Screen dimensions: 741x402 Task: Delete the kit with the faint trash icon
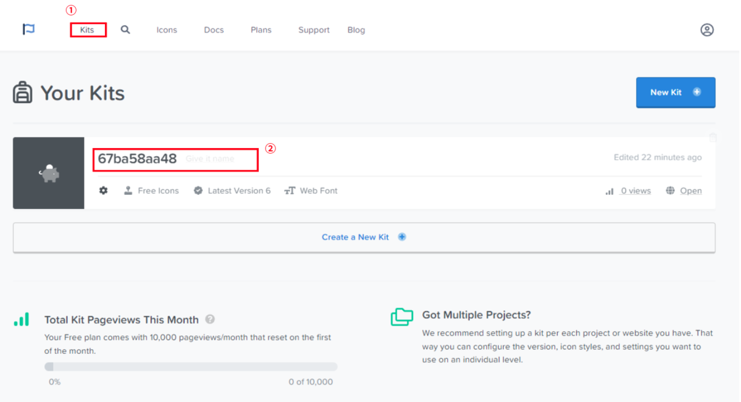coord(713,137)
